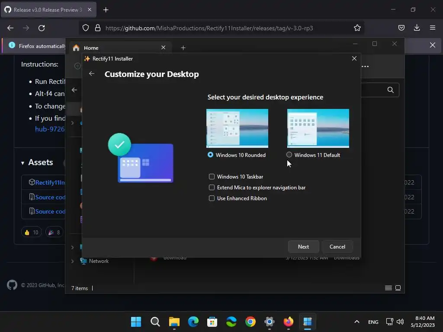Close the Home tab in File Explorer

click(163, 48)
